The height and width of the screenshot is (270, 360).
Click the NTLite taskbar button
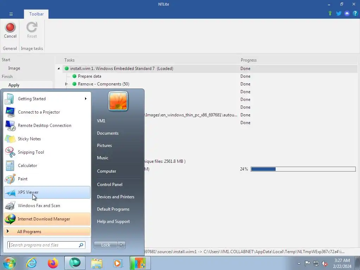(x=140, y=263)
